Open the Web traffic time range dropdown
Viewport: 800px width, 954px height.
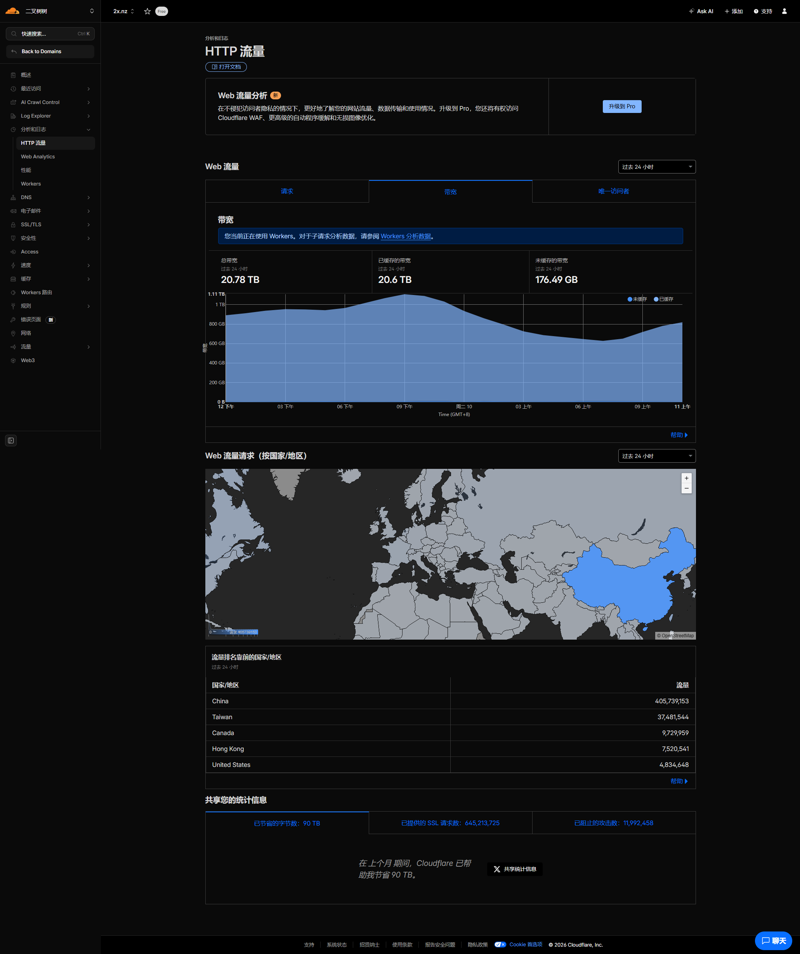[656, 167]
